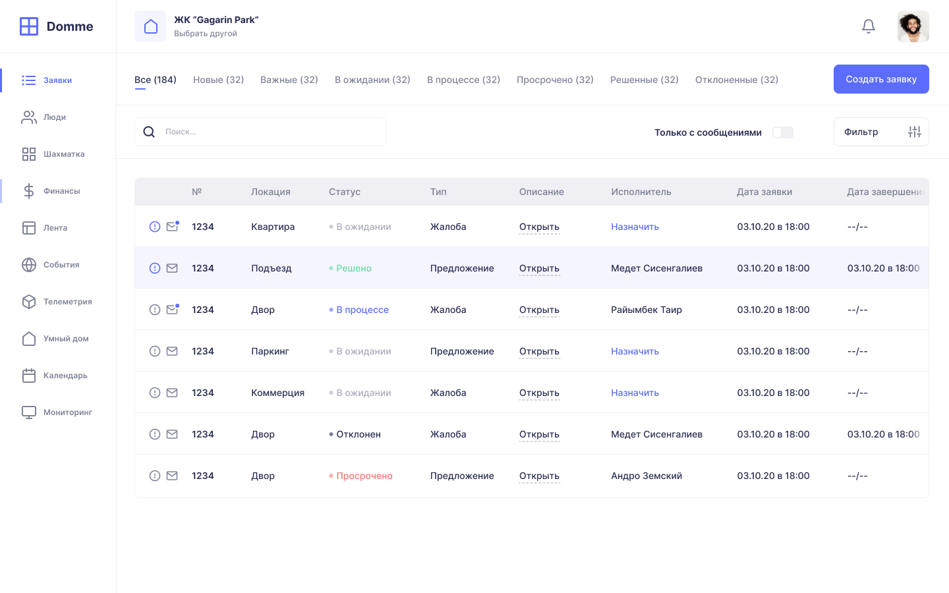Click the search input field
Viewport: 949px width, 593px height.
click(x=270, y=132)
